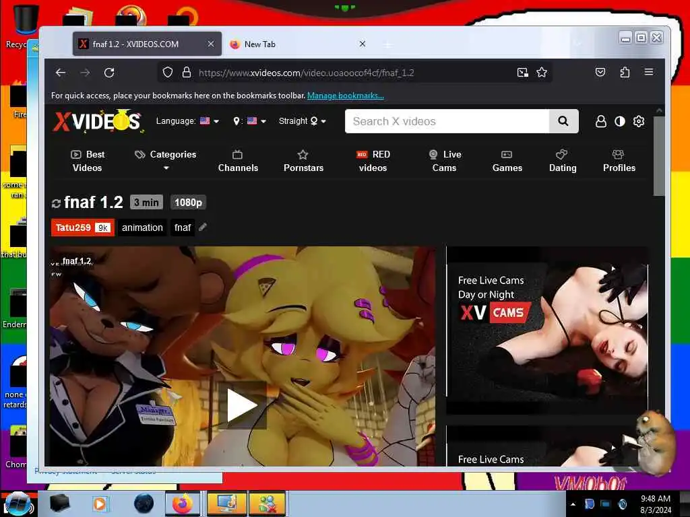Focus the Search X videos field
Screen dimensions: 690x517
coord(447,121)
